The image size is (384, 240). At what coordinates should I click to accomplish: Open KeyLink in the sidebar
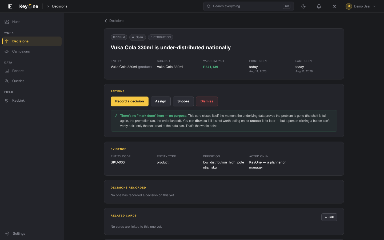[32, 101]
